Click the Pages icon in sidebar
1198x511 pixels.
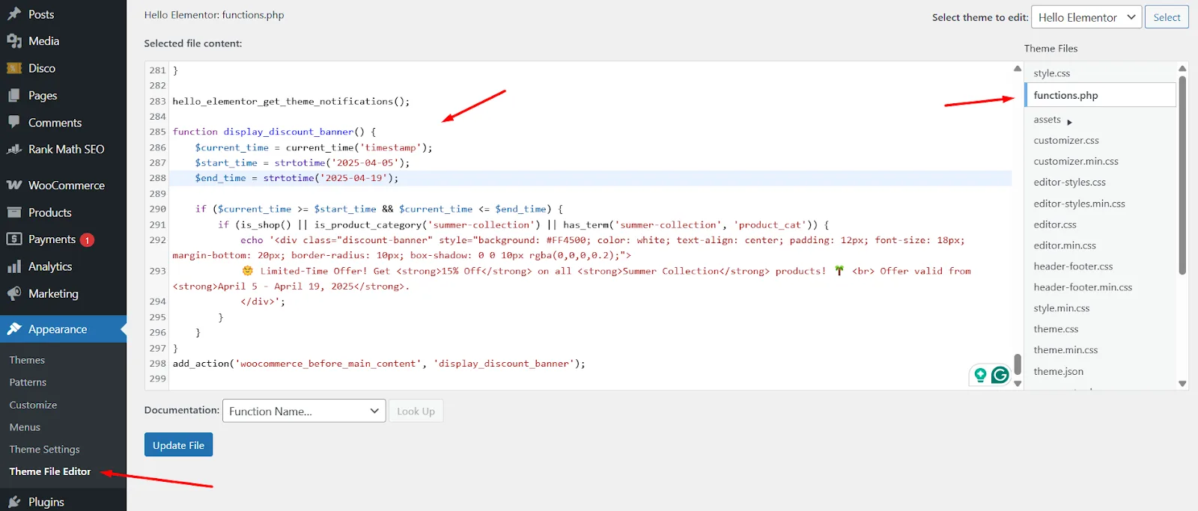(x=14, y=96)
